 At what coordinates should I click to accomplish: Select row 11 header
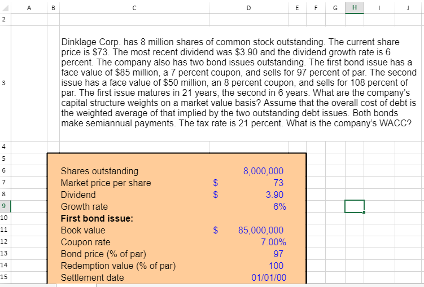5,230
